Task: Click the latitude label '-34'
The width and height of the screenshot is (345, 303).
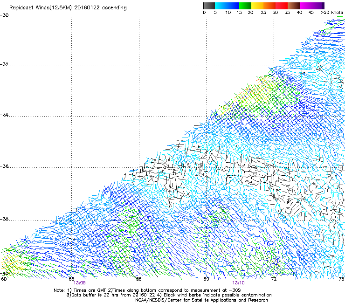Action: (x=4, y=115)
